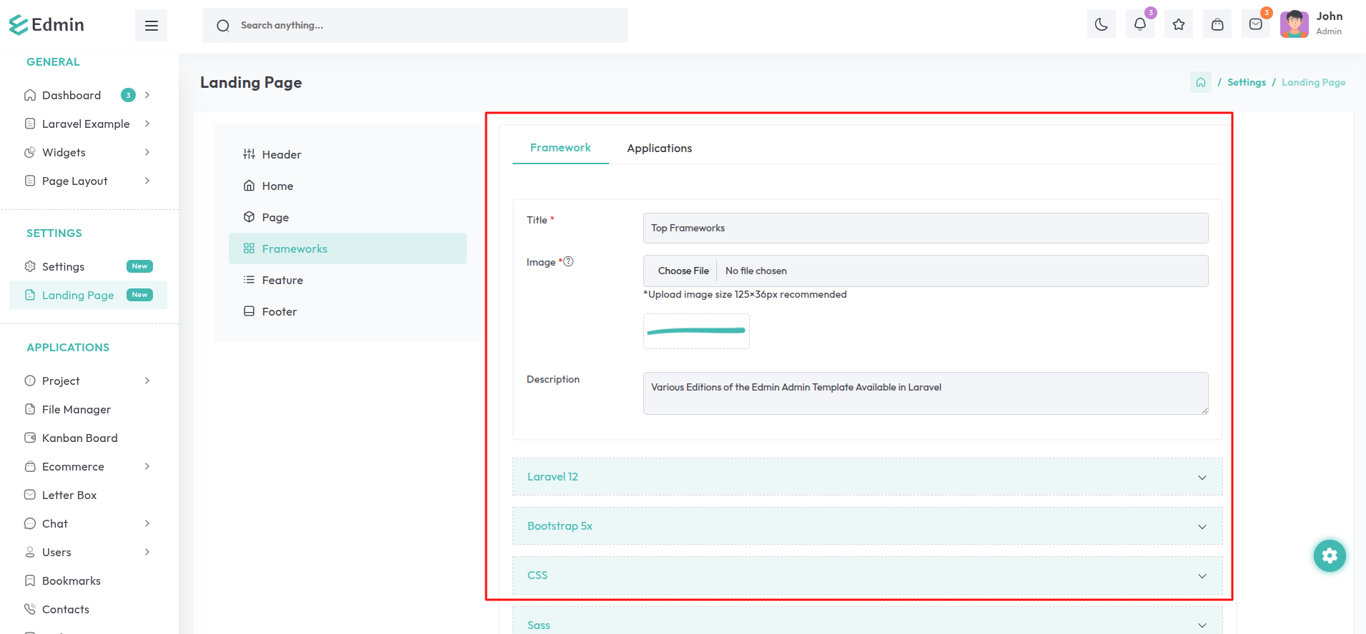1366x634 pixels.
Task: Open the mail envelope icon in header
Action: click(x=1255, y=25)
